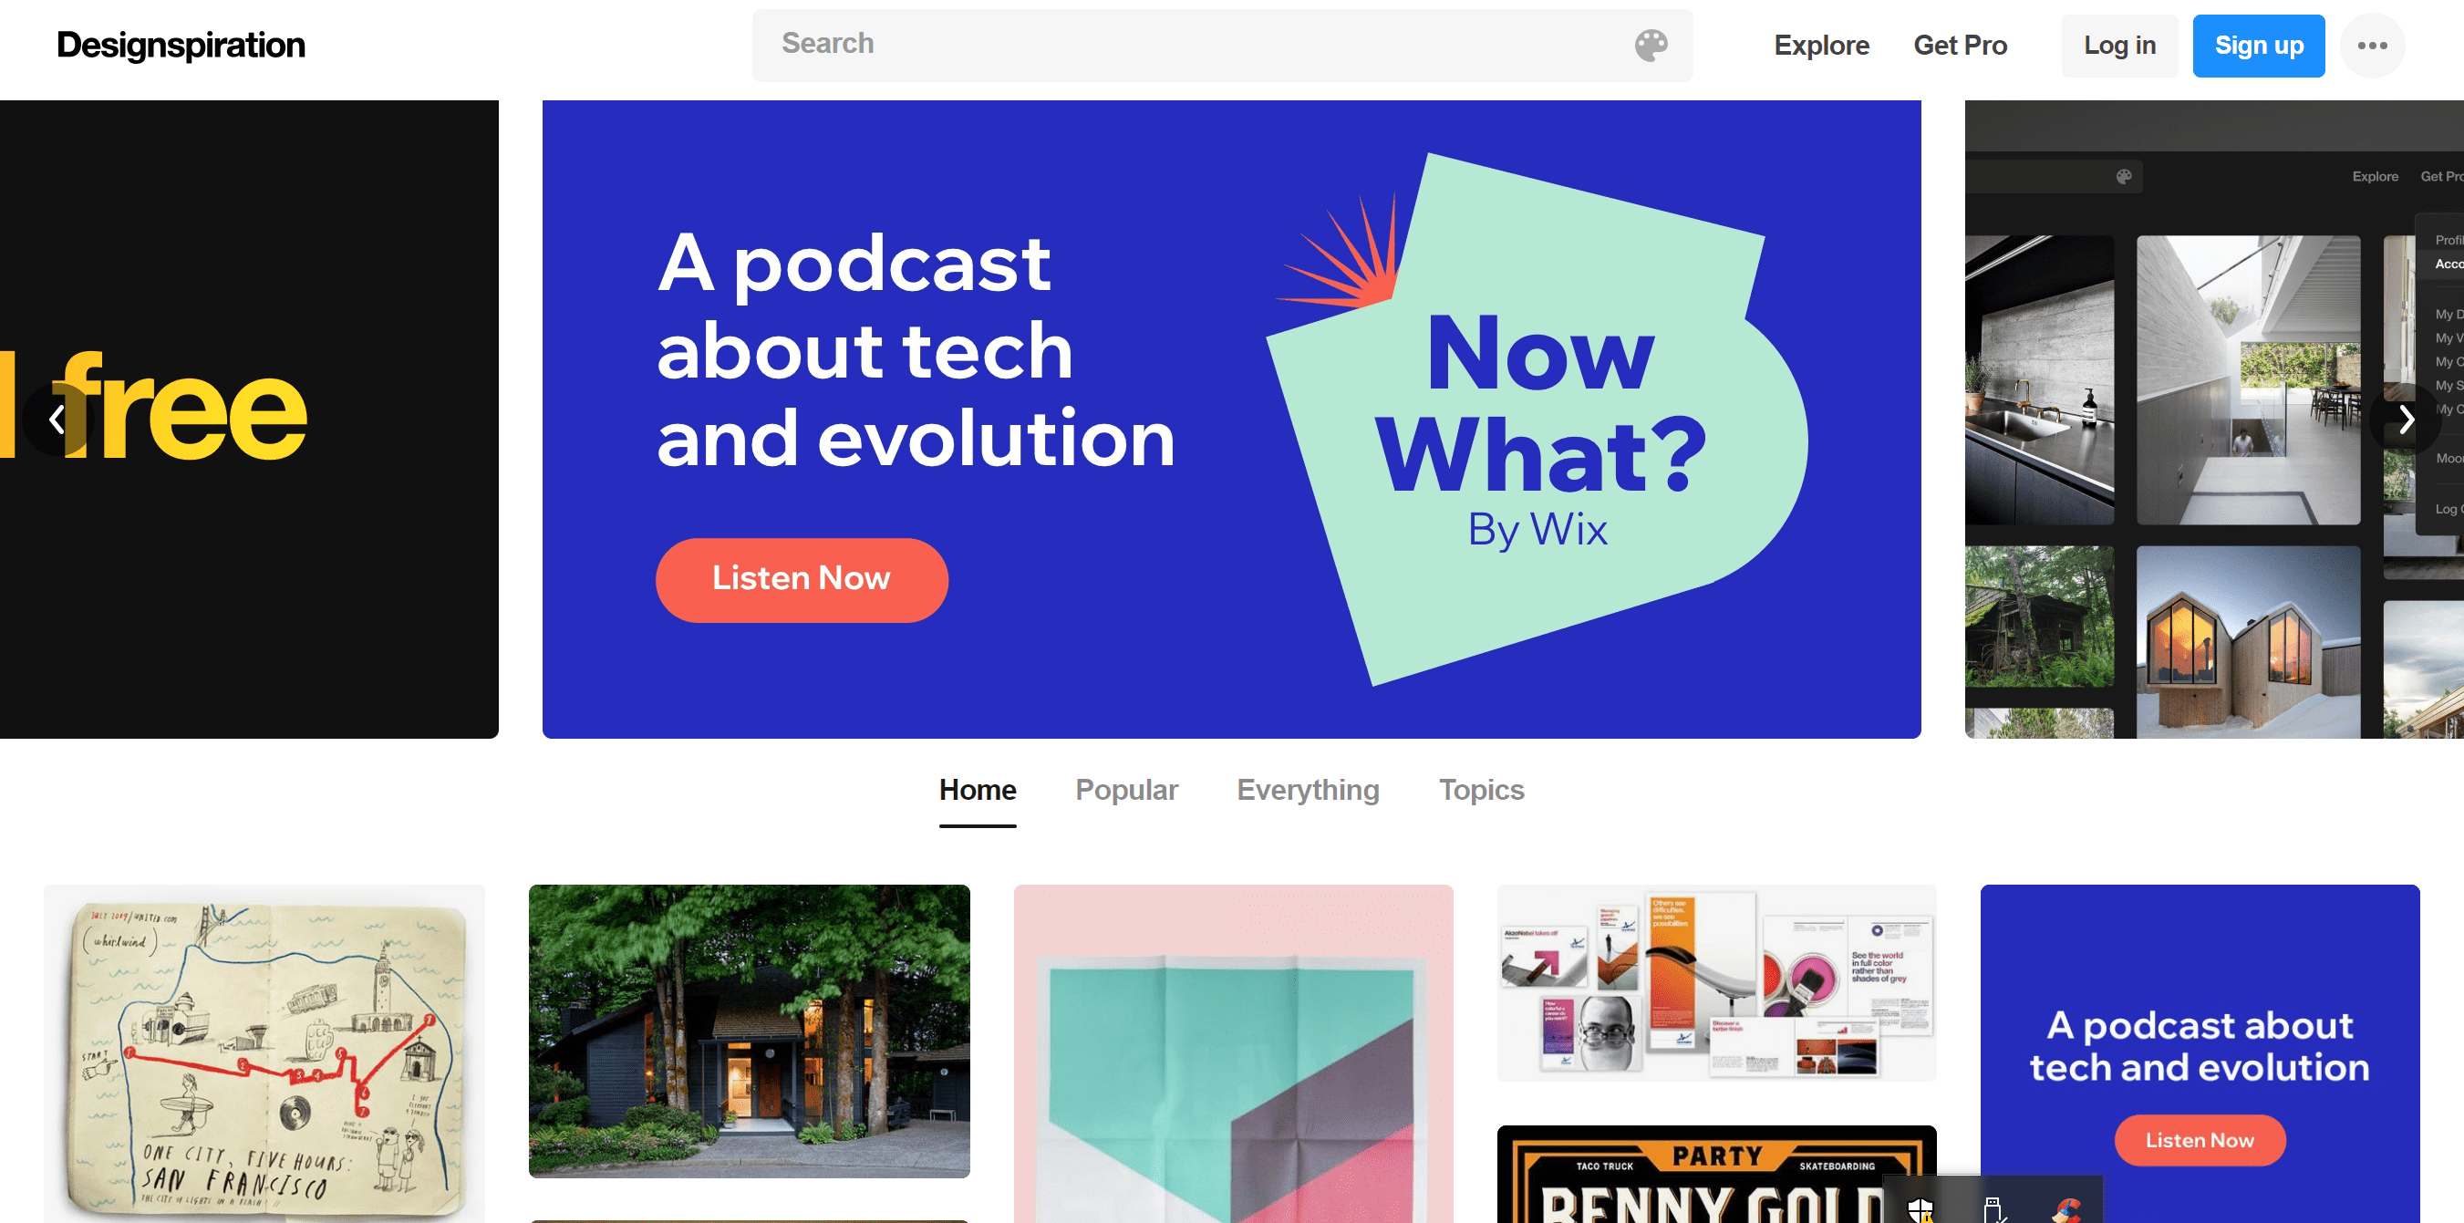The image size is (2464, 1223).
Task: Open the forest house photo thumbnail
Action: 749,1030
